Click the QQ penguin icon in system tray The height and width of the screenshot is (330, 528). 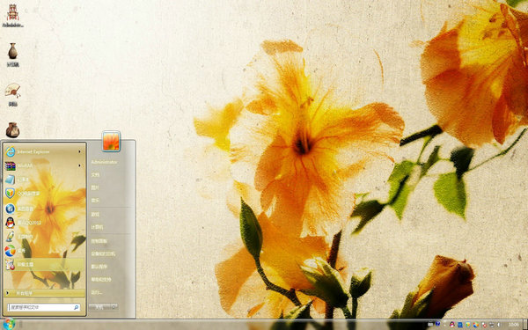point(452,325)
